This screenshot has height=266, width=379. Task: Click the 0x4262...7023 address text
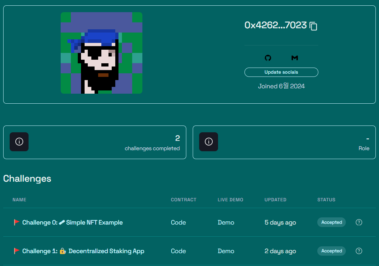[276, 25]
